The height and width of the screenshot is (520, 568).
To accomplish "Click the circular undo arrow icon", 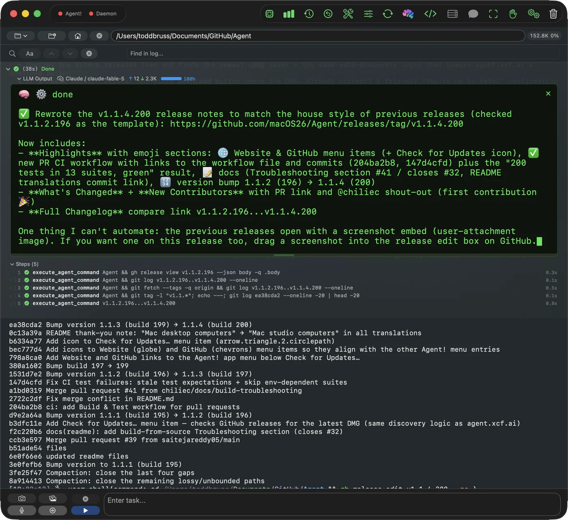I will (328, 14).
